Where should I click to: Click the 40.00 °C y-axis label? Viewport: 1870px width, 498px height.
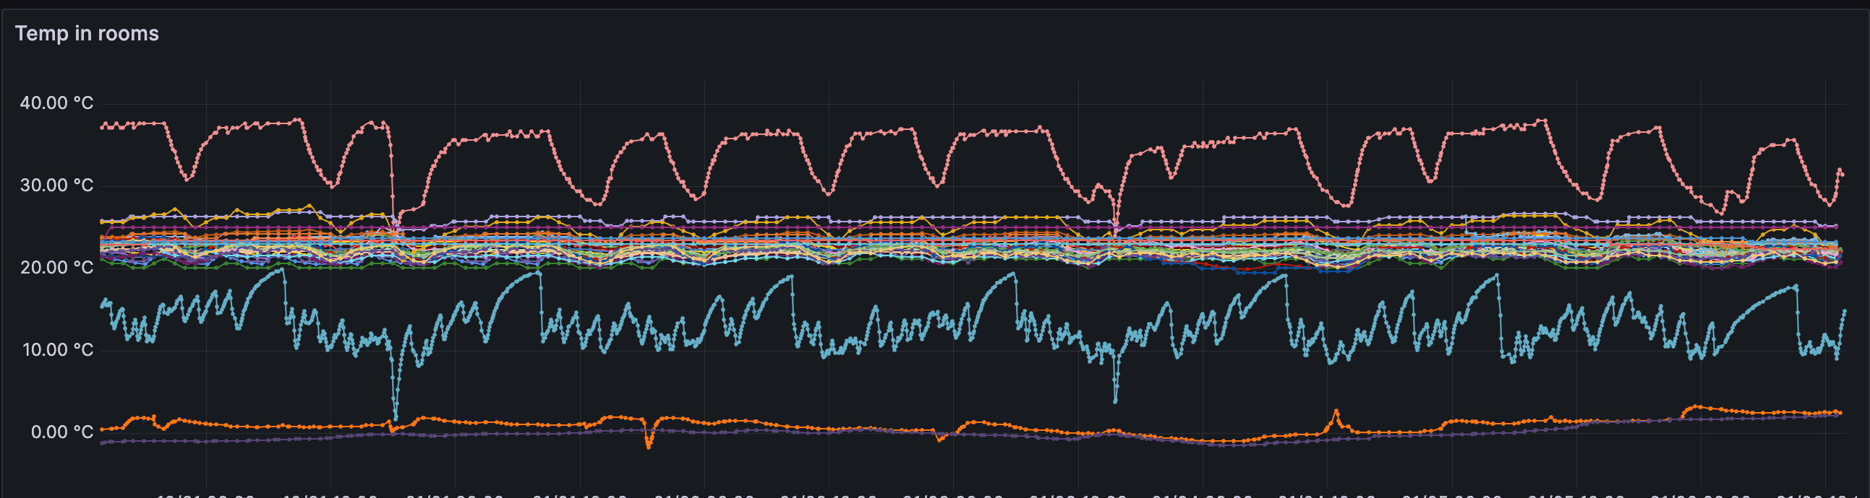point(56,103)
